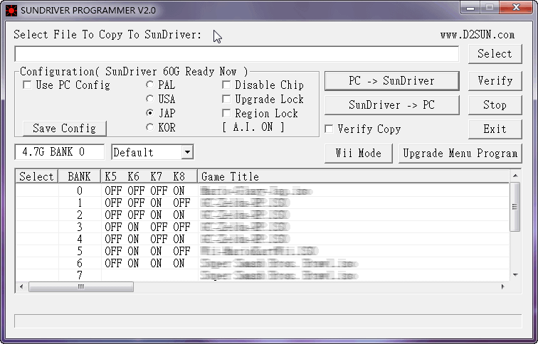Click the K5 K6 K7 K8 column header
The width and height of the screenshot is (538, 344).
(x=149, y=176)
